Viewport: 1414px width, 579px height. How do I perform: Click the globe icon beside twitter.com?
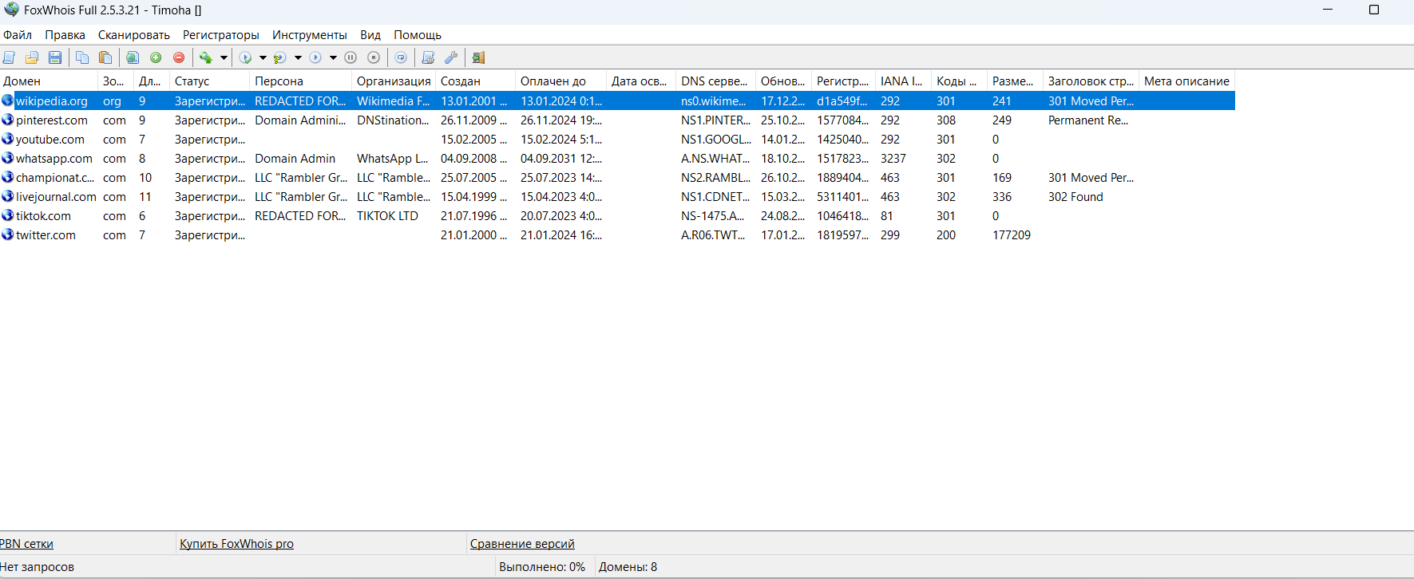[8, 234]
